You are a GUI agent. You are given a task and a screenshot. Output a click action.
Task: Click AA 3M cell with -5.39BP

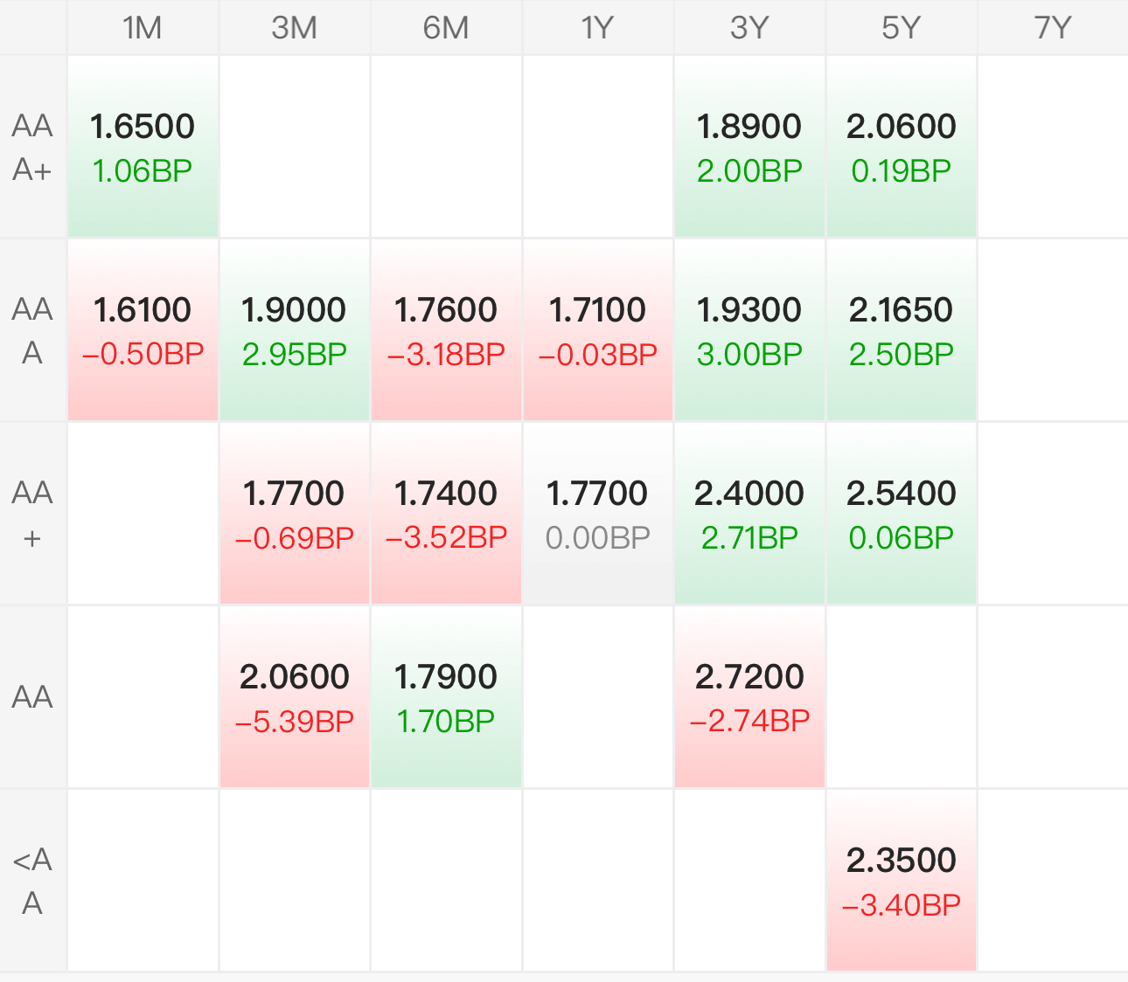(x=294, y=697)
